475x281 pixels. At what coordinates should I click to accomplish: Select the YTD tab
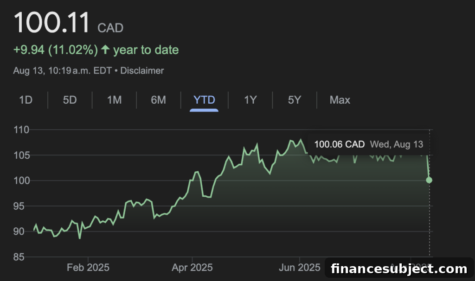pyautogui.click(x=204, y=100)
